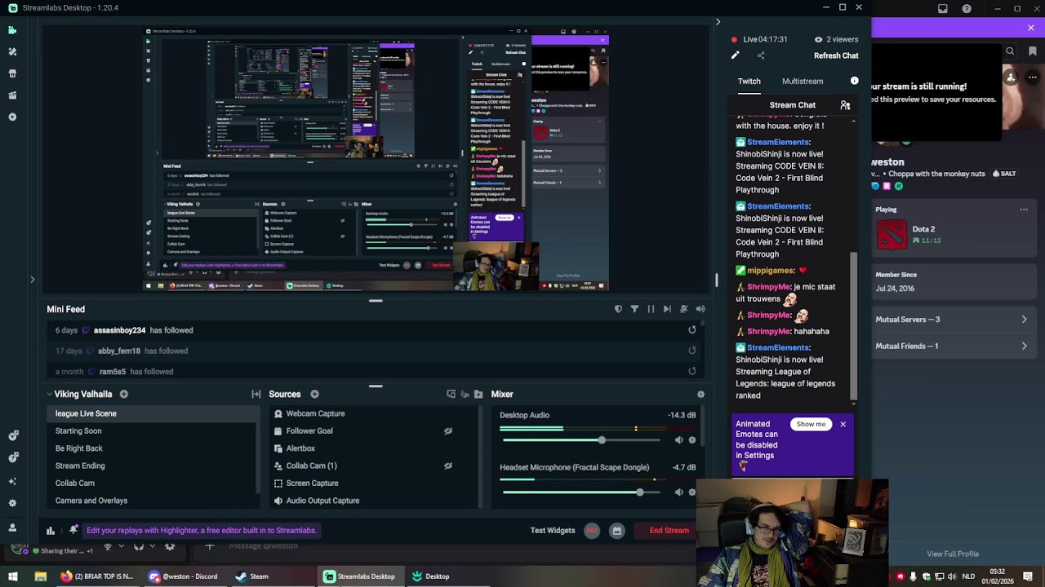Select Starting Soon scene

coord(152,430)
